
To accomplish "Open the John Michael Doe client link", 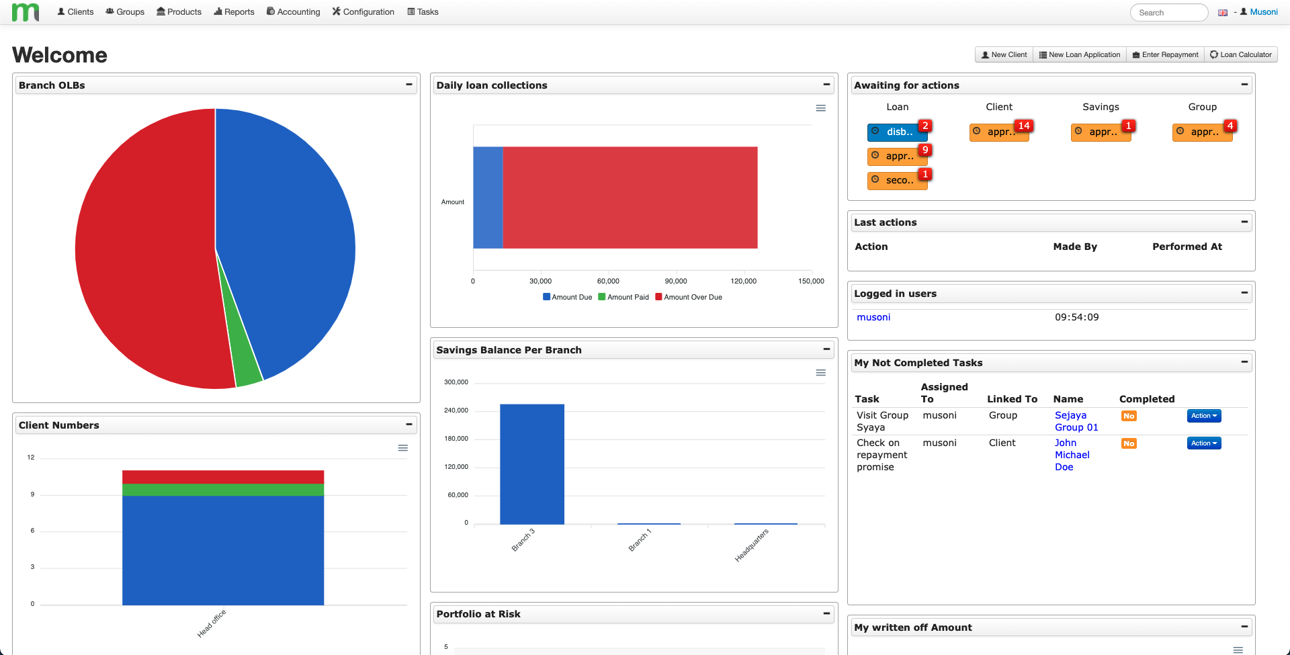I will 1072,455.
